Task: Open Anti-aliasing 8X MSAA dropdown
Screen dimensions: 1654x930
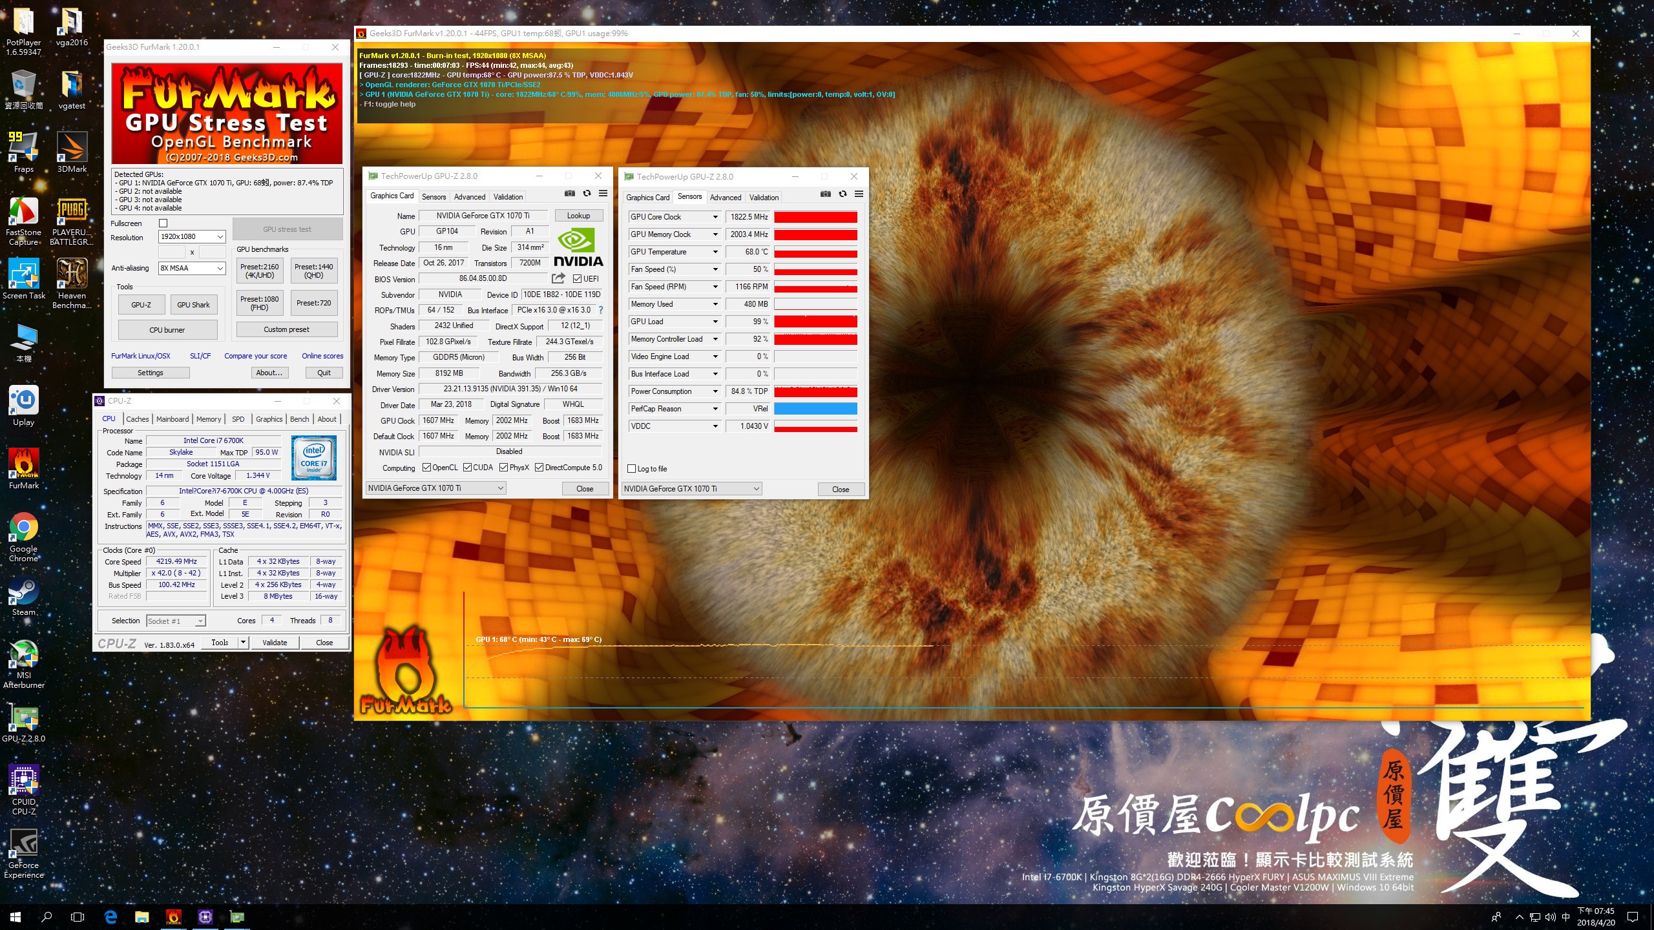Action: coord(192,268)
